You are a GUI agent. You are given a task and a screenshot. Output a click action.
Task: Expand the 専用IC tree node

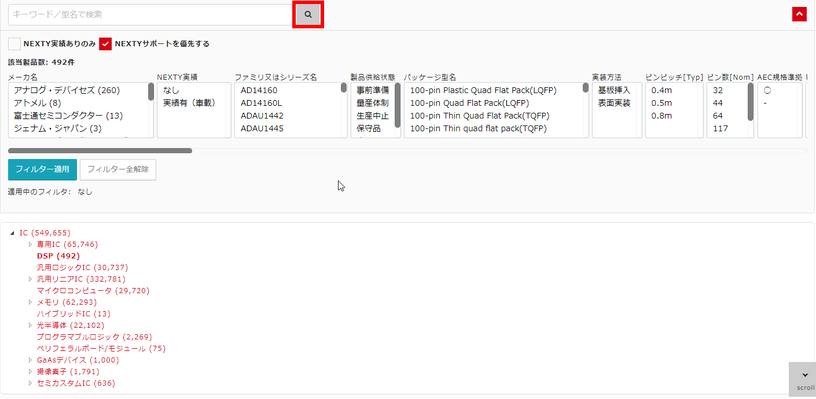point(30,244)
